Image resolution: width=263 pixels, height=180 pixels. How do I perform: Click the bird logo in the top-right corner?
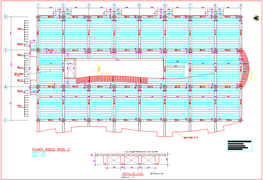(255, 19)
